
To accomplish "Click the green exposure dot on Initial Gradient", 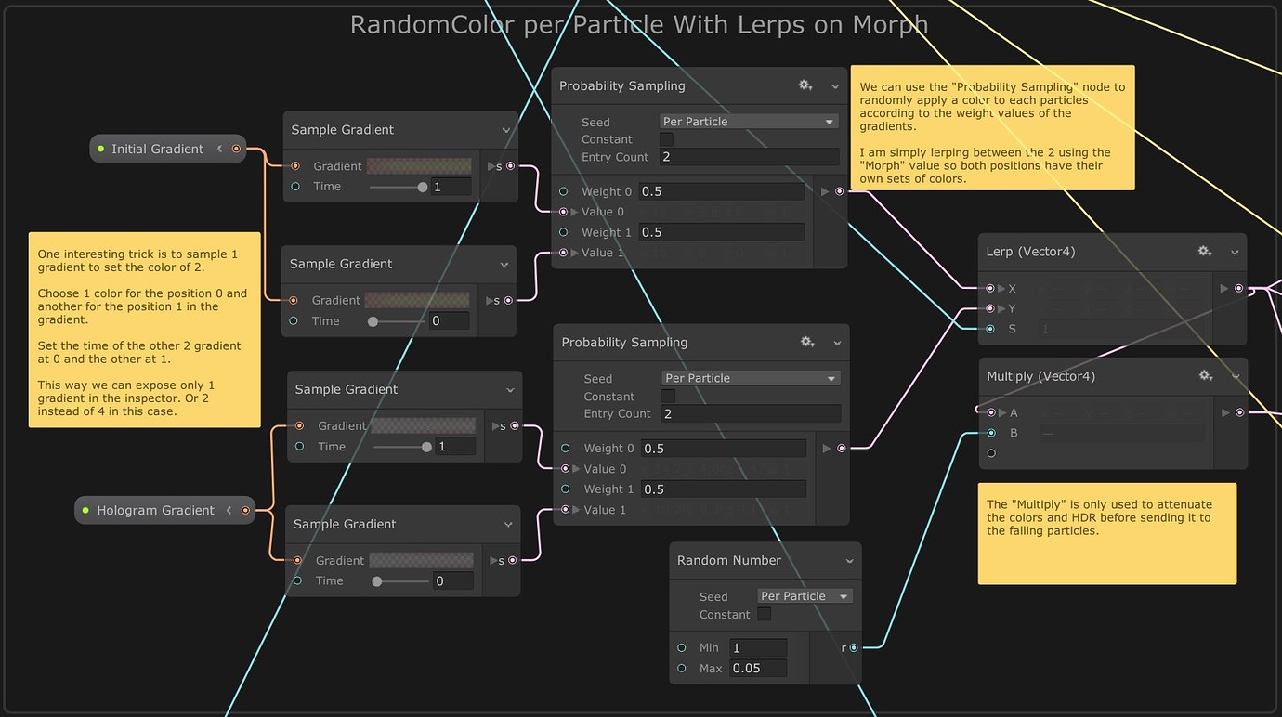I will [98, 148].
